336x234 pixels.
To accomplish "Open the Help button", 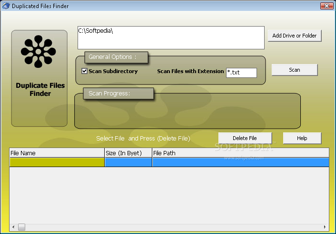I will coord(302,138).
